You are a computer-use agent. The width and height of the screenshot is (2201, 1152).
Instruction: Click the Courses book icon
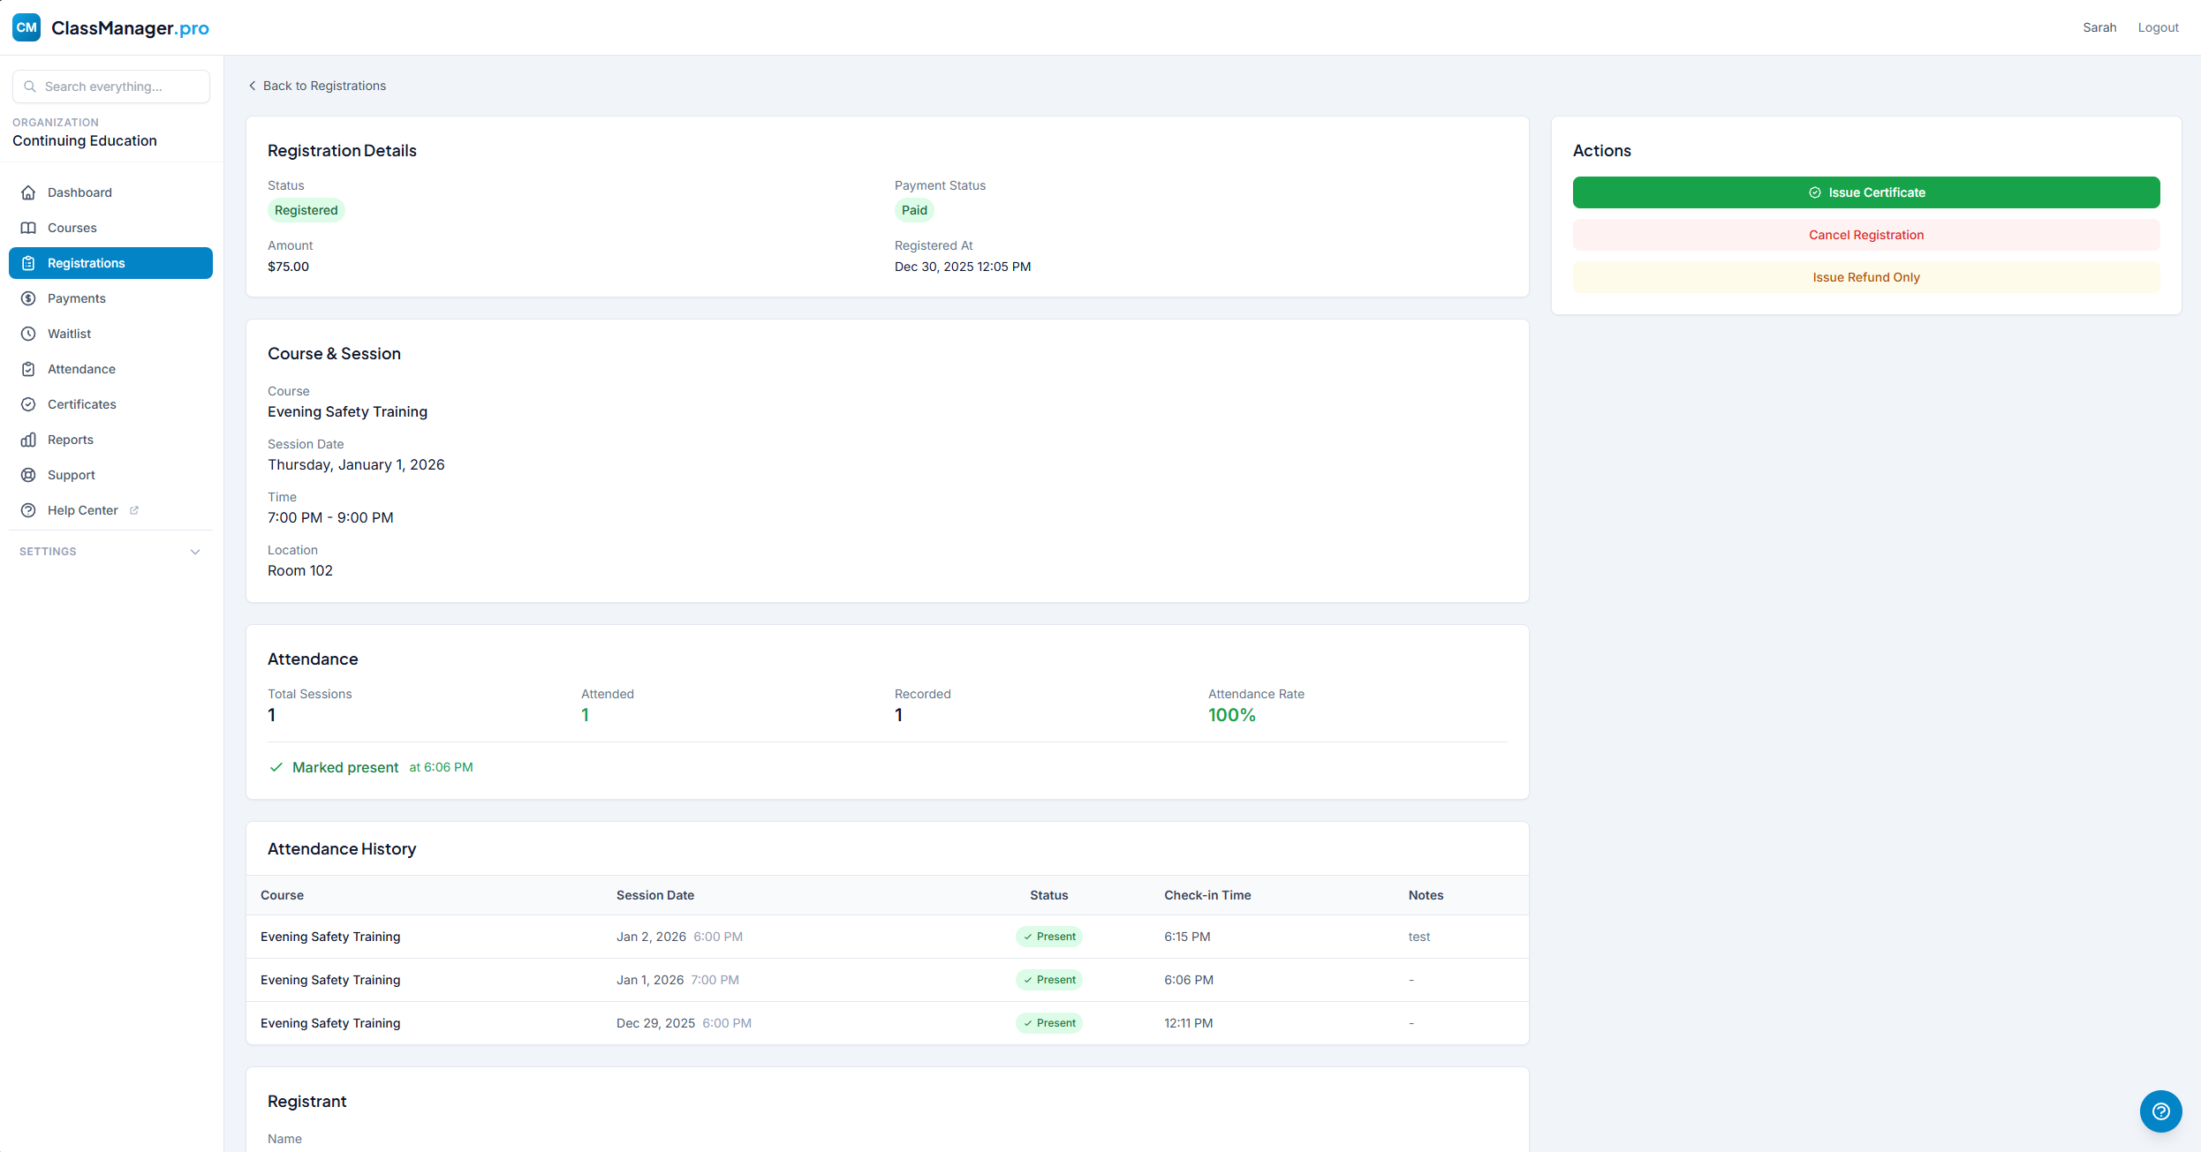(x=28, y=228)
